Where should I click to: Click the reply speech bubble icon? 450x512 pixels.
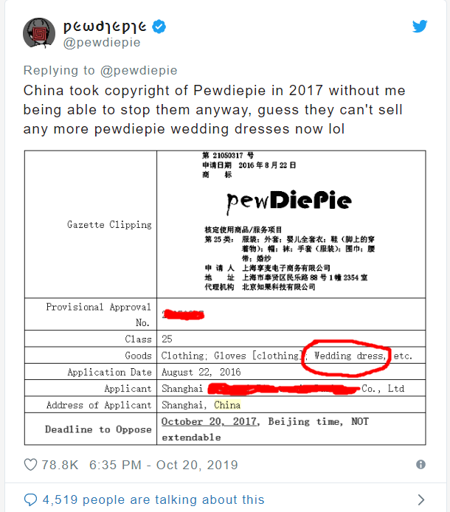pos(31,499)
